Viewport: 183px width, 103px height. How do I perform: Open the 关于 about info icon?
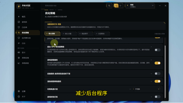tap(19, 97)
